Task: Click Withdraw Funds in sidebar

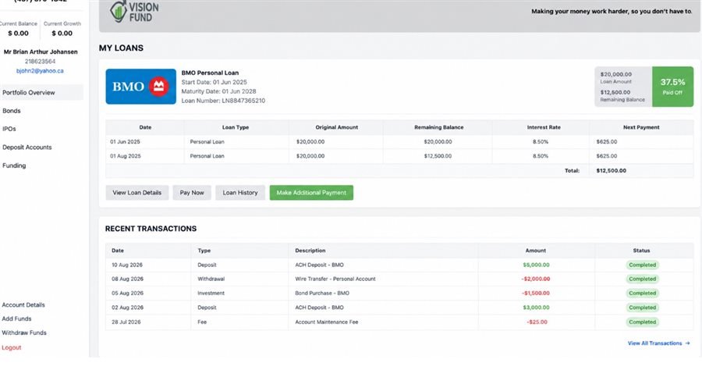Action: pos(24,333)
